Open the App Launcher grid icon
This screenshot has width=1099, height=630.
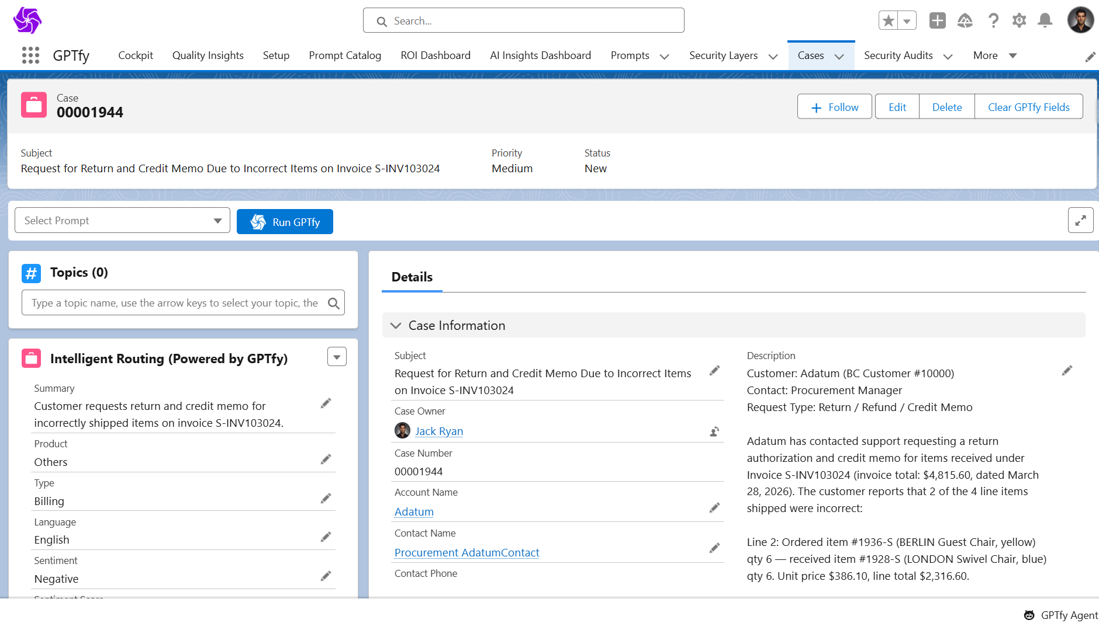tap(30, 55)
